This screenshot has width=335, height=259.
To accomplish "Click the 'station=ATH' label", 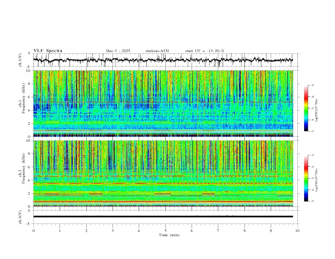I will point(157,51).
